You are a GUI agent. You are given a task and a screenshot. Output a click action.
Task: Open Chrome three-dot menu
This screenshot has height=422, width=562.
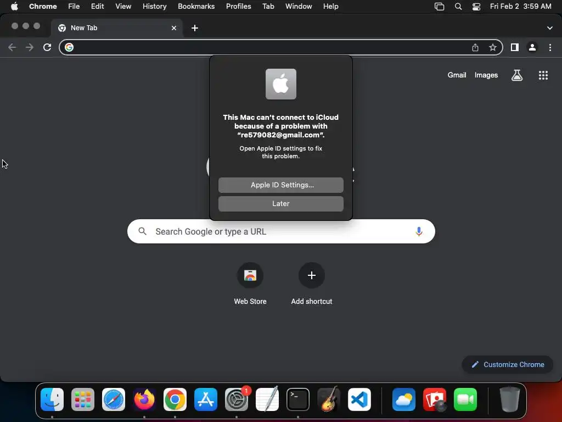pos(550,47)
